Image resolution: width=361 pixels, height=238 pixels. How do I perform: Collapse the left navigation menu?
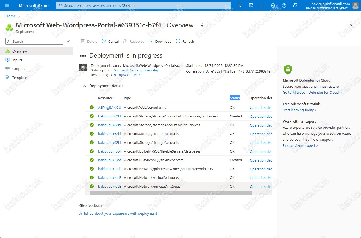pos(68,41)
